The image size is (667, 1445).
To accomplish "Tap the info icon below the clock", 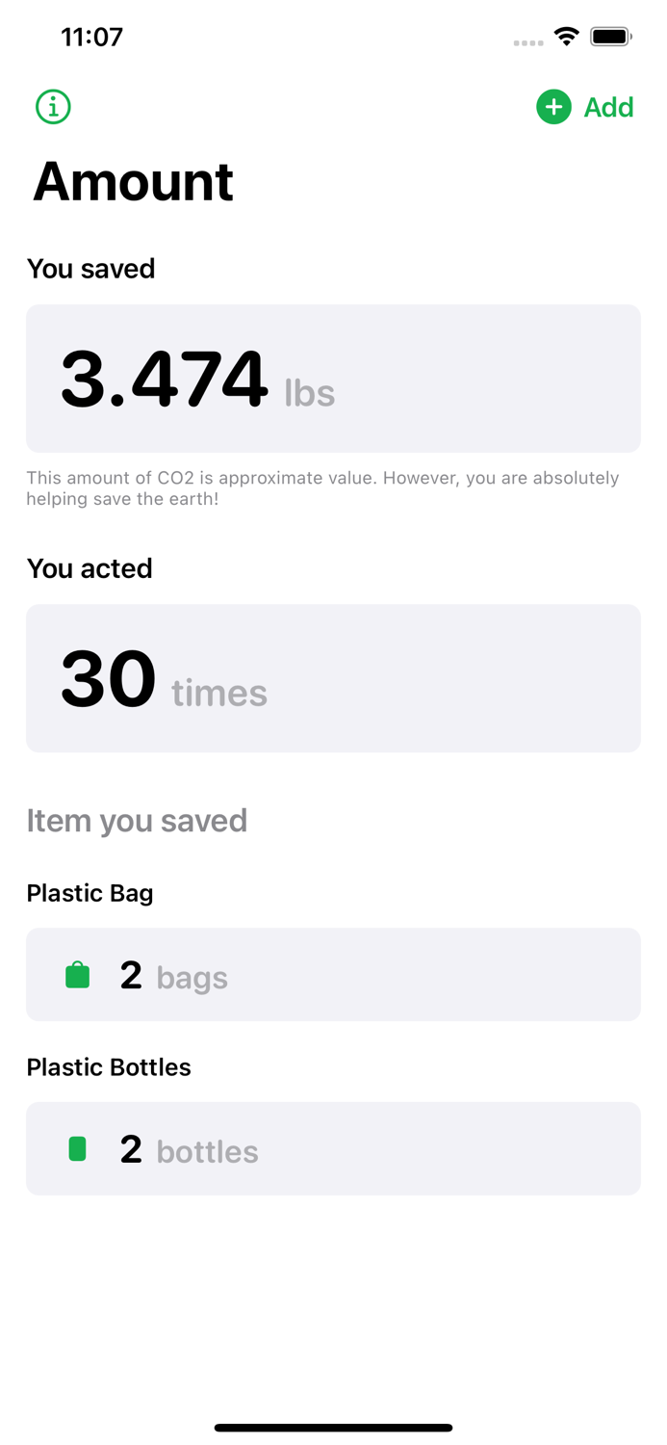I will pyautogui.click(x=53, y=107).
